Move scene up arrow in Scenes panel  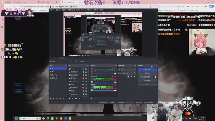61,98
